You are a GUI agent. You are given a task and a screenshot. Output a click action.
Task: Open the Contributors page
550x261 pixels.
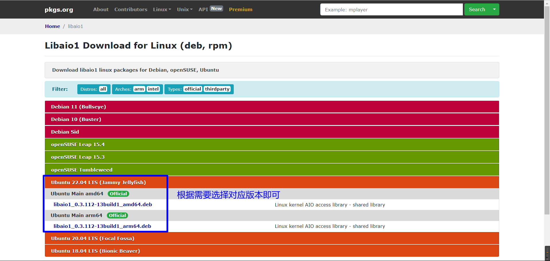coord(131,9)
